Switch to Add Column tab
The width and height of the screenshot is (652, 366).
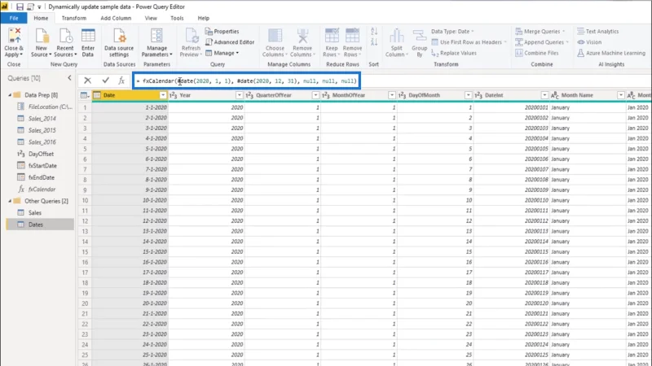click(x=116, y=18)
